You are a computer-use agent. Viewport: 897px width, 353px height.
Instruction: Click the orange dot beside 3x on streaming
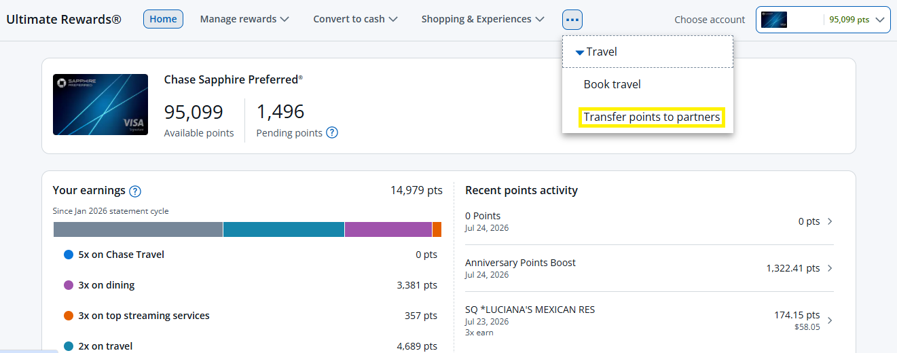point(69,316)
